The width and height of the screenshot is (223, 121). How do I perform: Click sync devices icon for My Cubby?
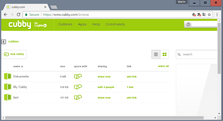(78, 87)
